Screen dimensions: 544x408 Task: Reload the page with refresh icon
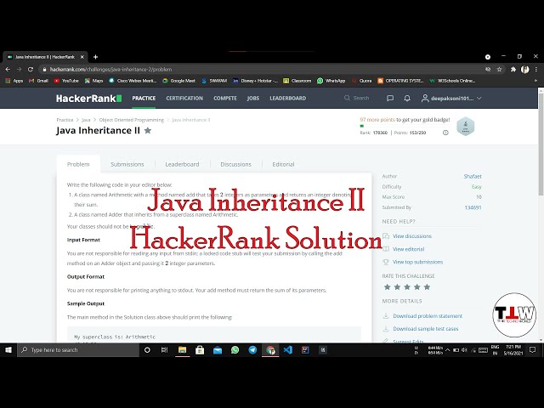pos(31,70)
